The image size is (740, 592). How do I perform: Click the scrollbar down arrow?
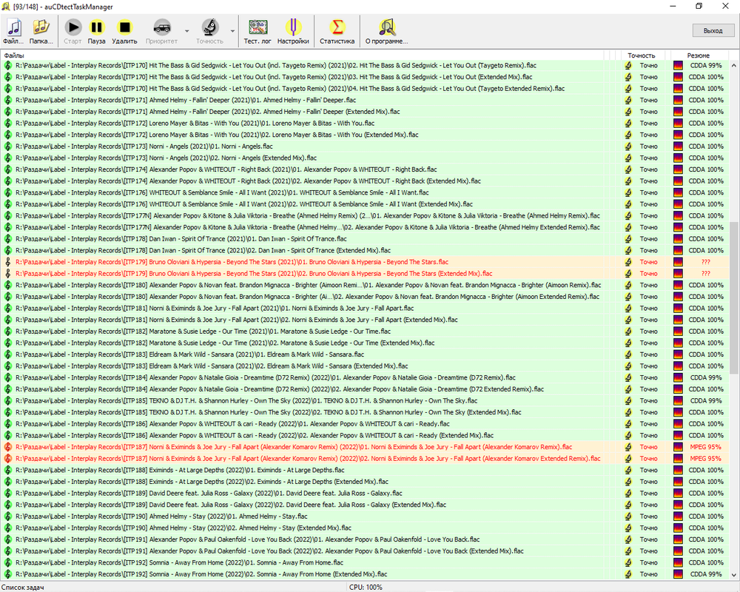[734, 574]
